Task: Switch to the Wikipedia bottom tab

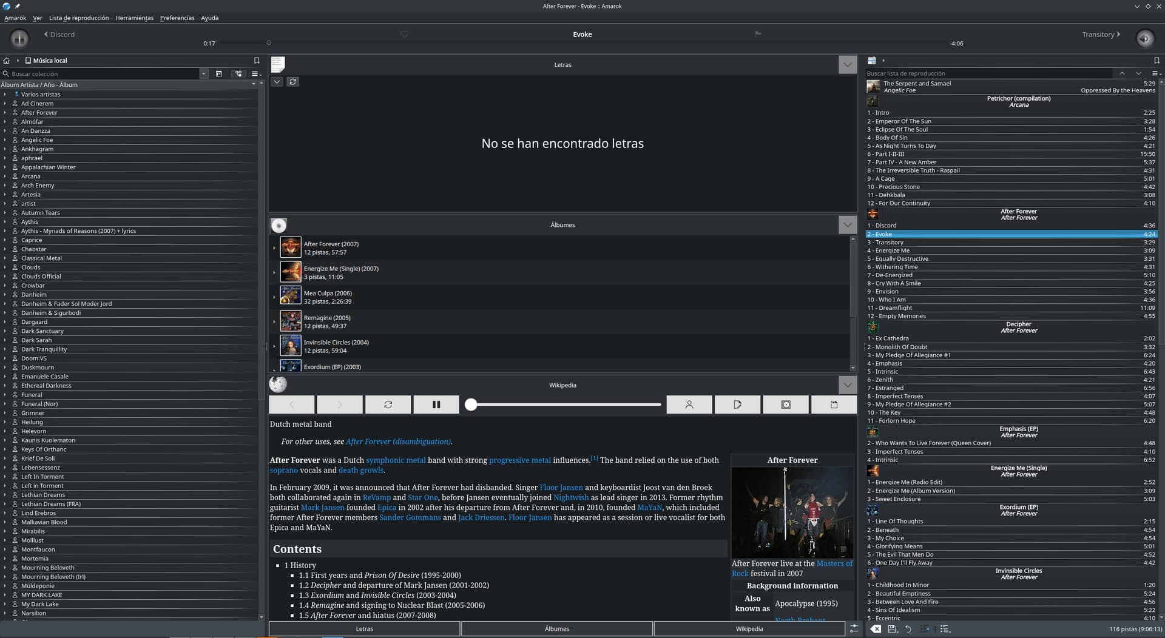Action: [749, 629]
